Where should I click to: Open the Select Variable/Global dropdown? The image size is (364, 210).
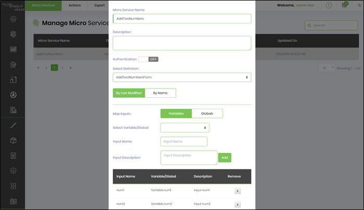point(185,128)
